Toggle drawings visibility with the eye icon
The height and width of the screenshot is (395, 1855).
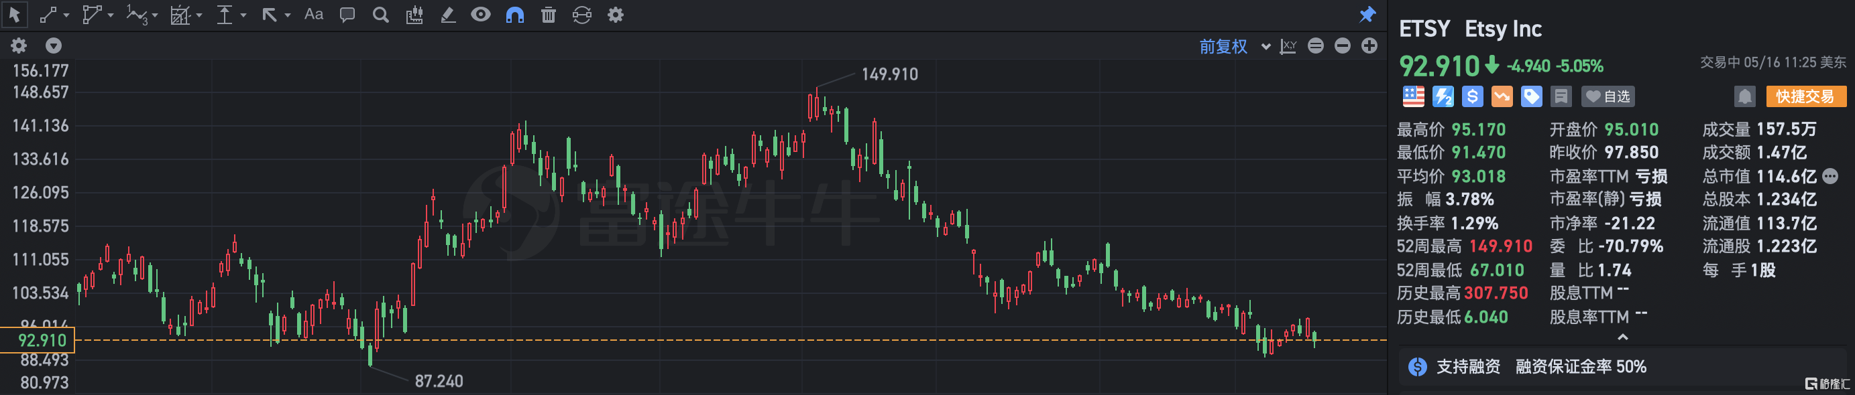coord(481,14)
